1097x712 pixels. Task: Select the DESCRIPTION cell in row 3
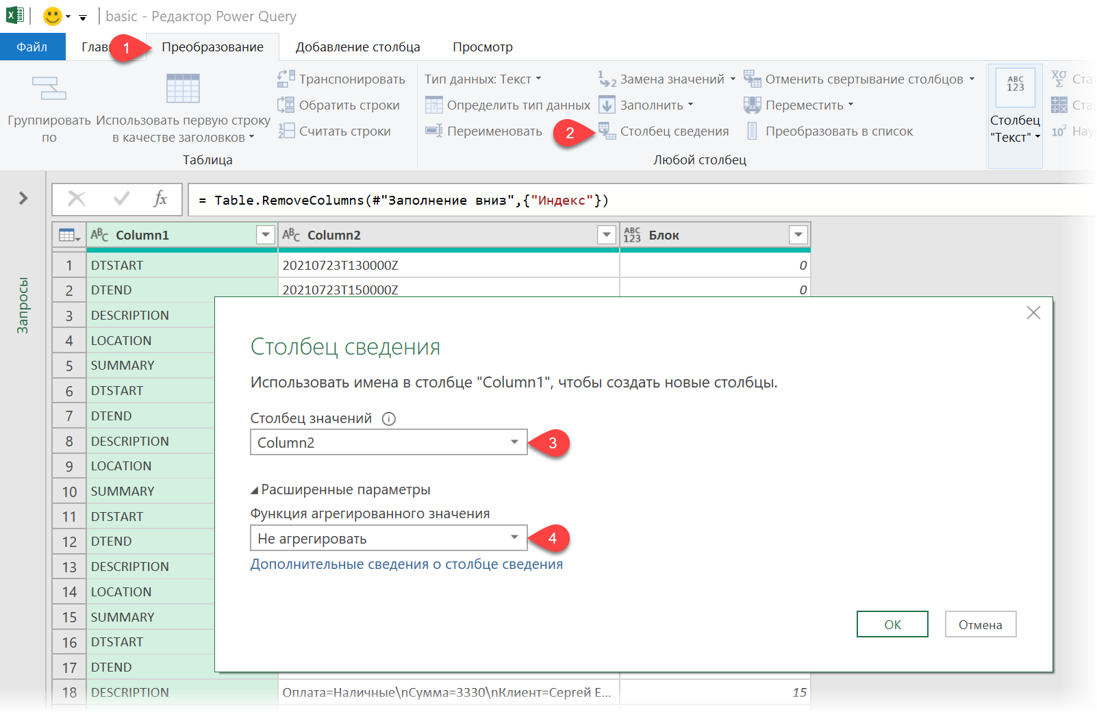click(151, 315)
